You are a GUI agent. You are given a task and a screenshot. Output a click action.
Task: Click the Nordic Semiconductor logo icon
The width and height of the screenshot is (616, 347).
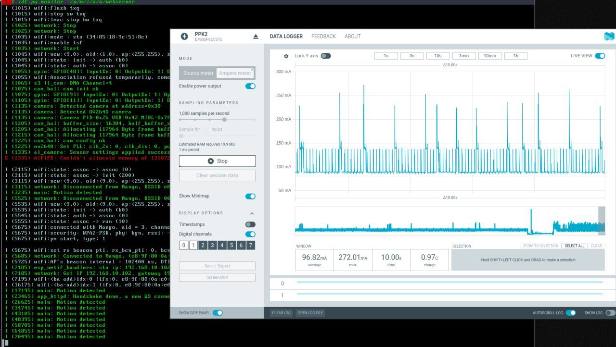609,37
